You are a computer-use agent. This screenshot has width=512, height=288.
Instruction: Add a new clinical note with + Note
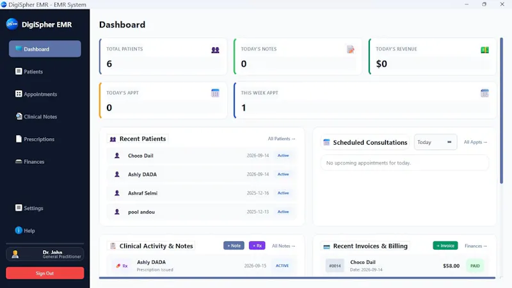pos(234,246)
